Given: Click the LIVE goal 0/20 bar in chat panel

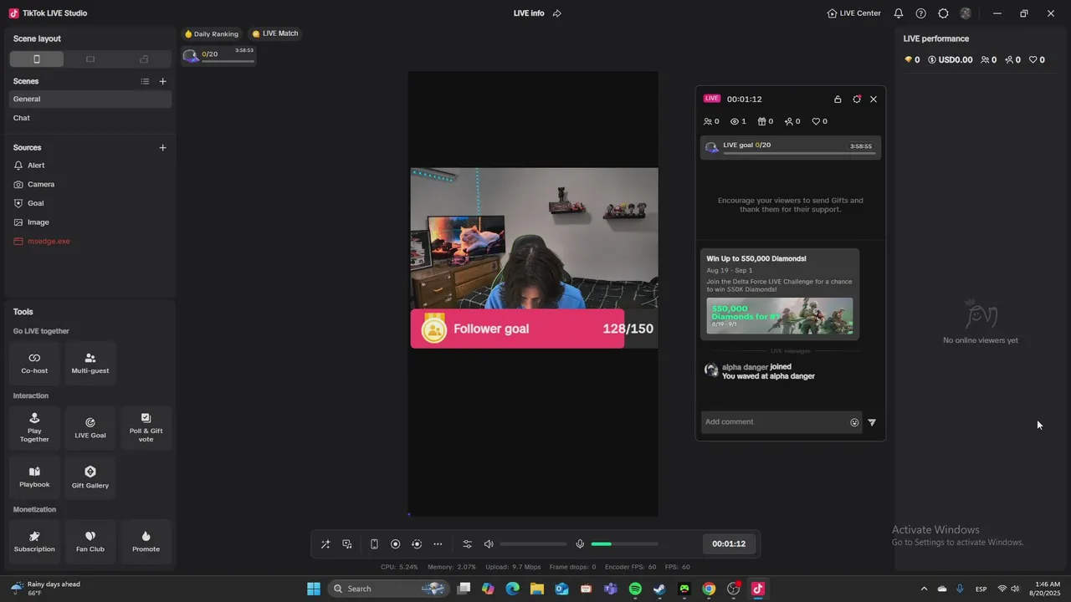Looking at the screenshot, I should 791,147.
